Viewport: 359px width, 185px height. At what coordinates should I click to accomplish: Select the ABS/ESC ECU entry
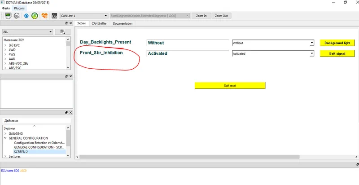(15, 68)
